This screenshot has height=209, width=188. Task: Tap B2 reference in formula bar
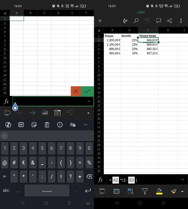pyautogui.click(x=131, y=180)
